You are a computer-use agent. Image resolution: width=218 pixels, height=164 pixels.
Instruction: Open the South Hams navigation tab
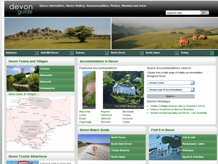click(162, 53)
